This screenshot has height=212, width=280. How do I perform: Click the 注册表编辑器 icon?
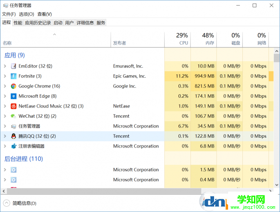click(x=13, y=146)
